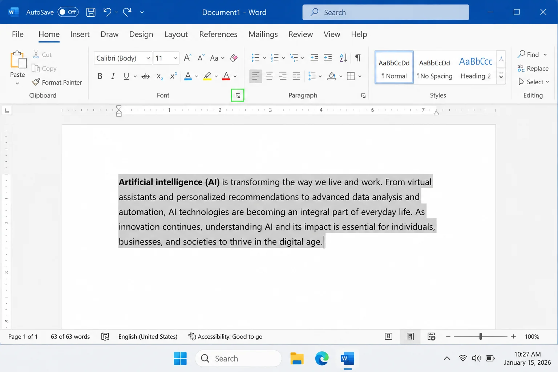Click the Paste clipboard icon
This screenshot has height=372, width=558.
pyautogui.click(x=18, y=60)
